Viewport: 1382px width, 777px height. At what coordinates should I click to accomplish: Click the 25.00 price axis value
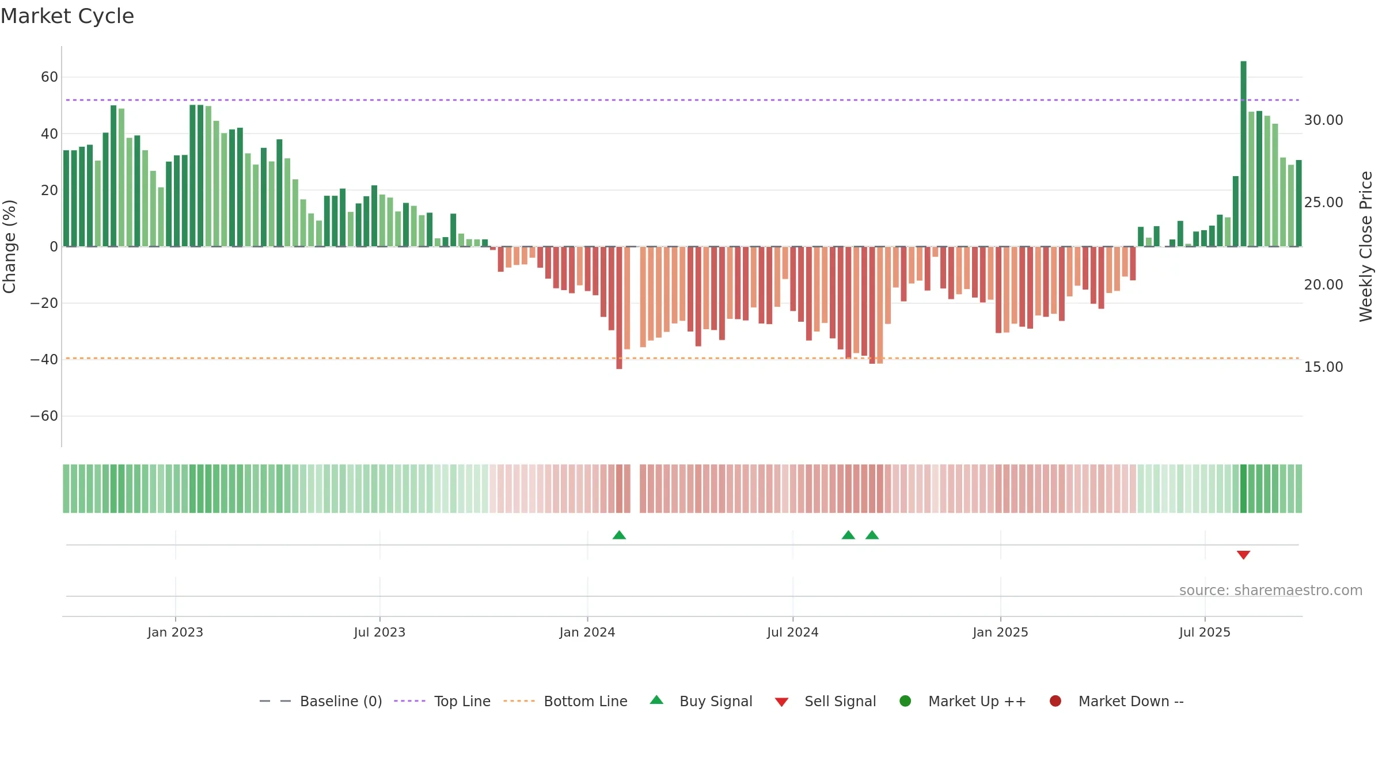click(x=1323, y=202)
